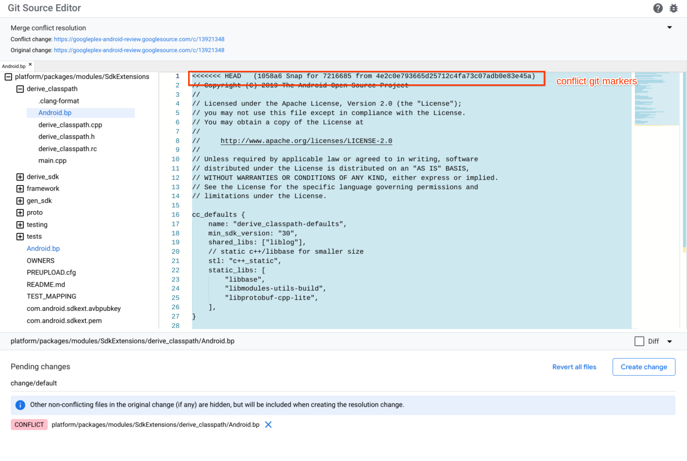Close the Android.bp editor tab

click(30, 64)
